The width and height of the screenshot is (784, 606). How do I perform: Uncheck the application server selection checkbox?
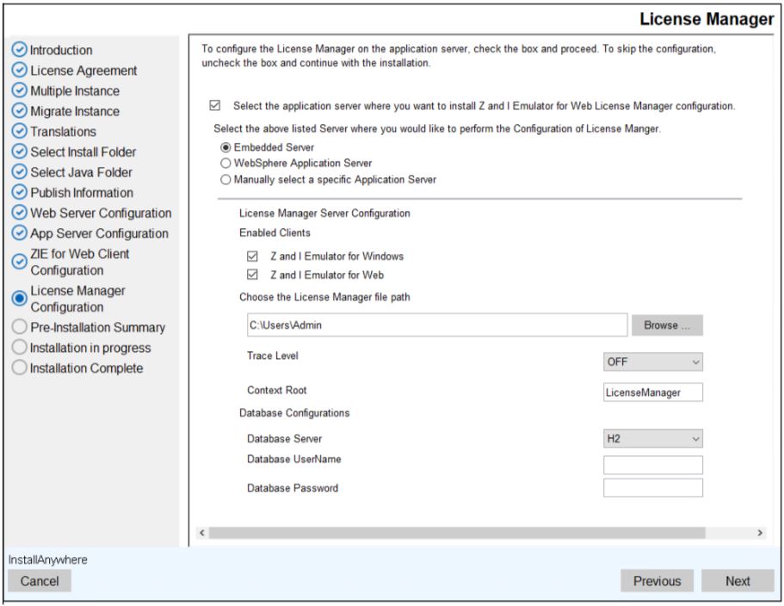coord(214,106)
